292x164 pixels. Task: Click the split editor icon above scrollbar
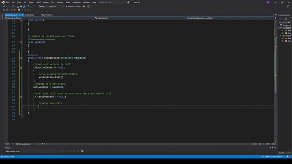276,18
